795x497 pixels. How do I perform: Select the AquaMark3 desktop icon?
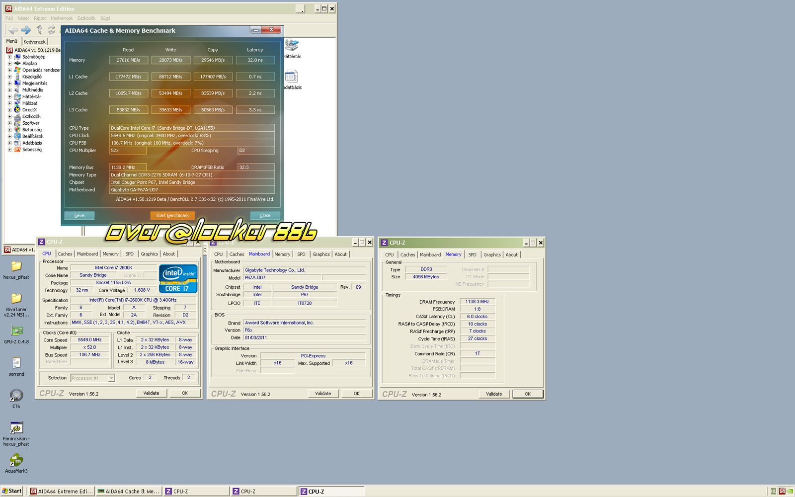click(16, 460)
